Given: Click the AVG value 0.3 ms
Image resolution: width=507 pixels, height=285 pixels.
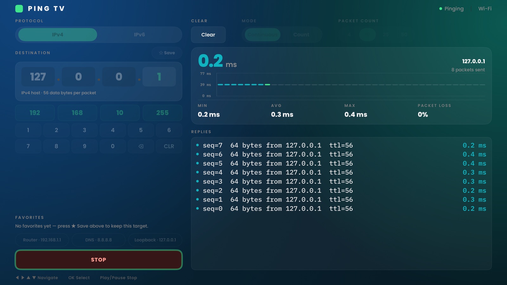Looking at the screenshot, I should [x=282, y=115].
